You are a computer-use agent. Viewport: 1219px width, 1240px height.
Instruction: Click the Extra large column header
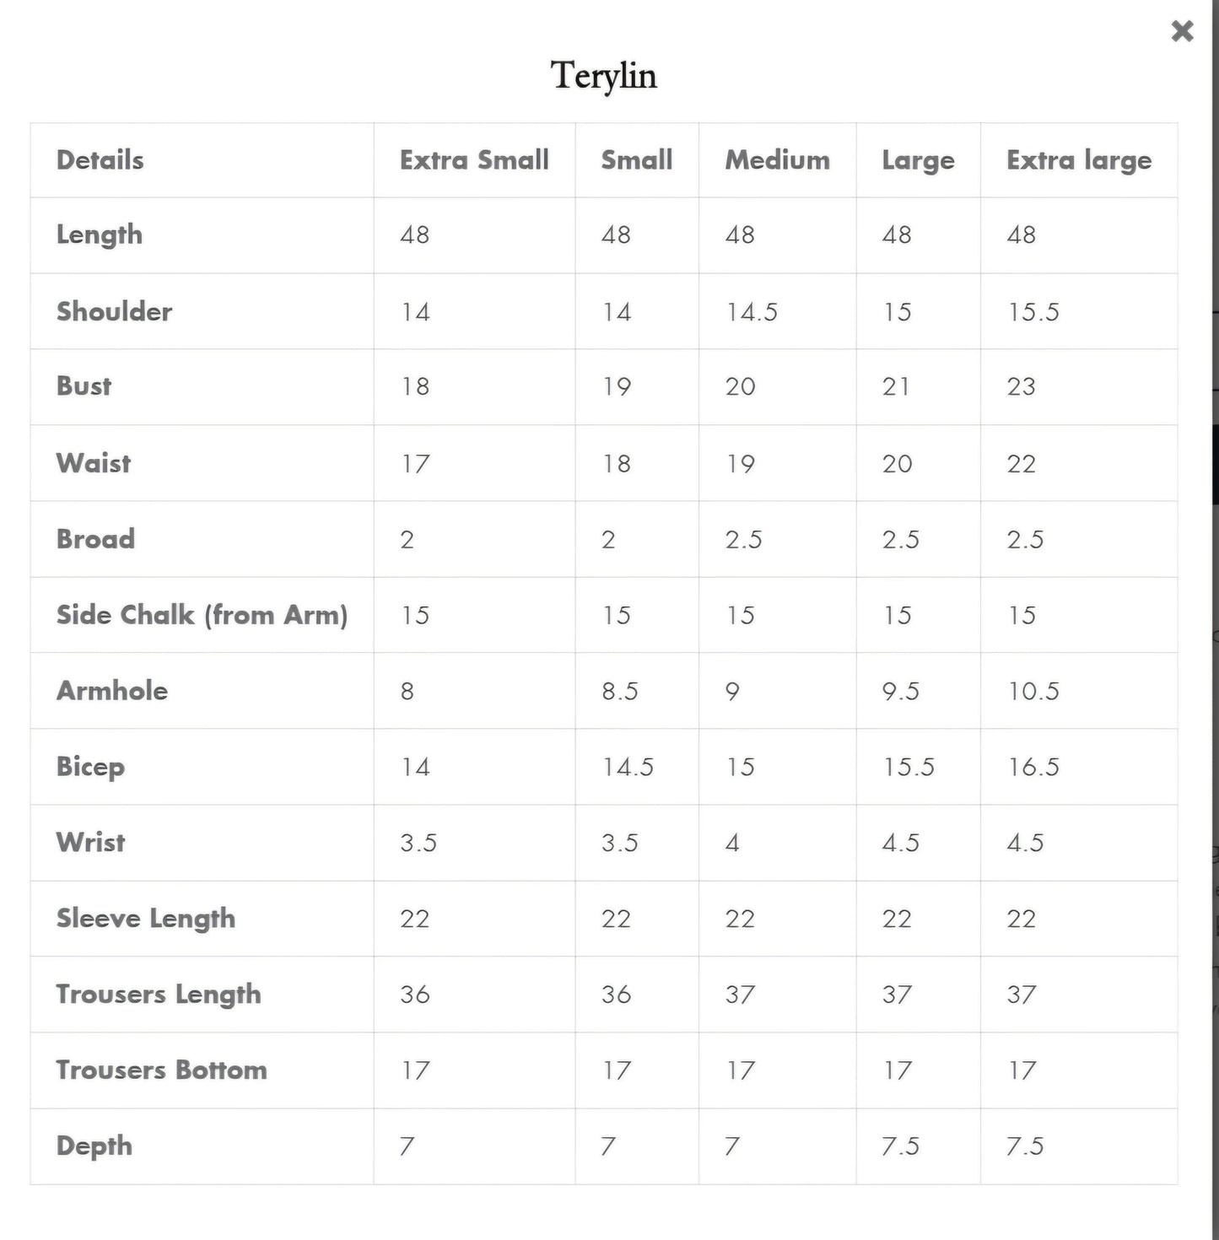(x=1078, y=160)
